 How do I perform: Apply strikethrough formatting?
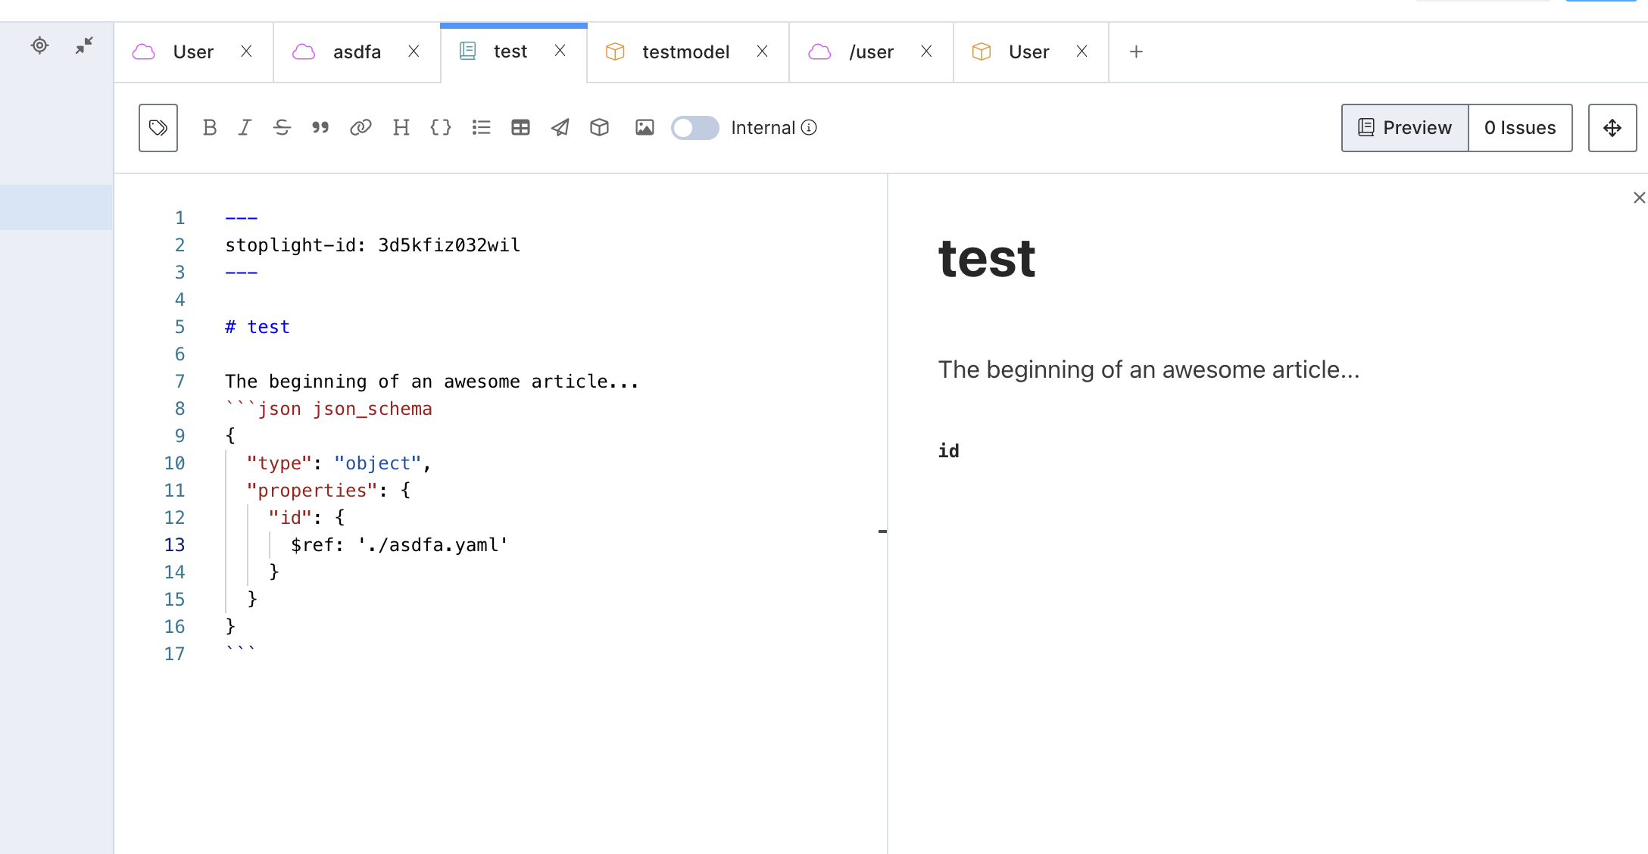click(282, 128)
